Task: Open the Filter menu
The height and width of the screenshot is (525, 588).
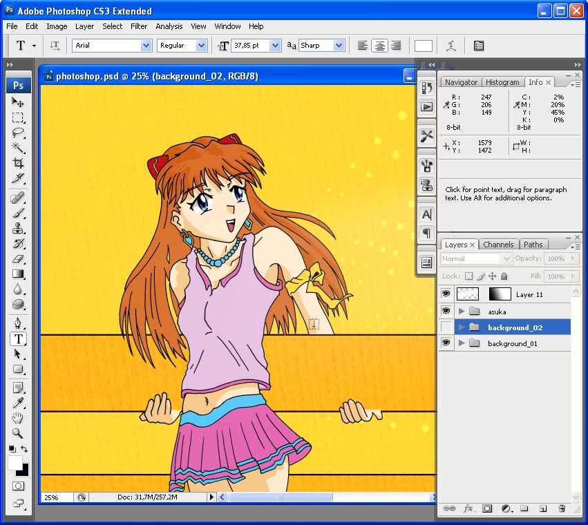Action: coord(138,26)
